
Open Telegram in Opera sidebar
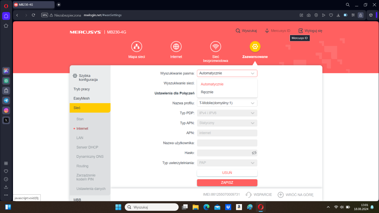point(6,100)
